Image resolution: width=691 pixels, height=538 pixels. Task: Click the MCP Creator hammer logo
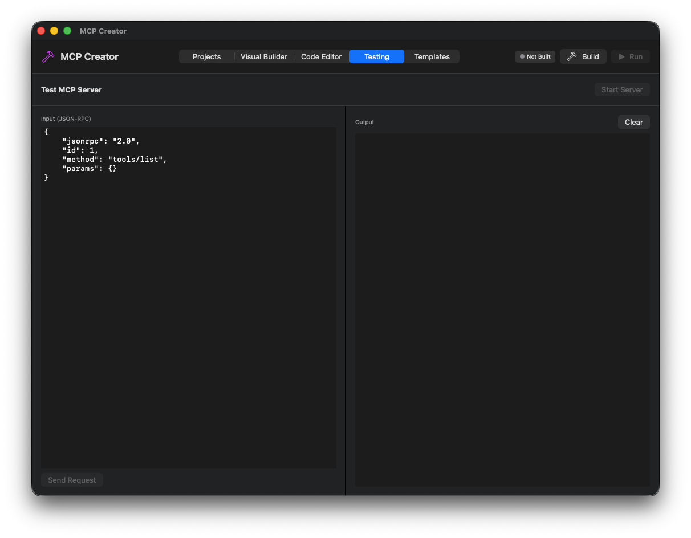tap(48, 56)
